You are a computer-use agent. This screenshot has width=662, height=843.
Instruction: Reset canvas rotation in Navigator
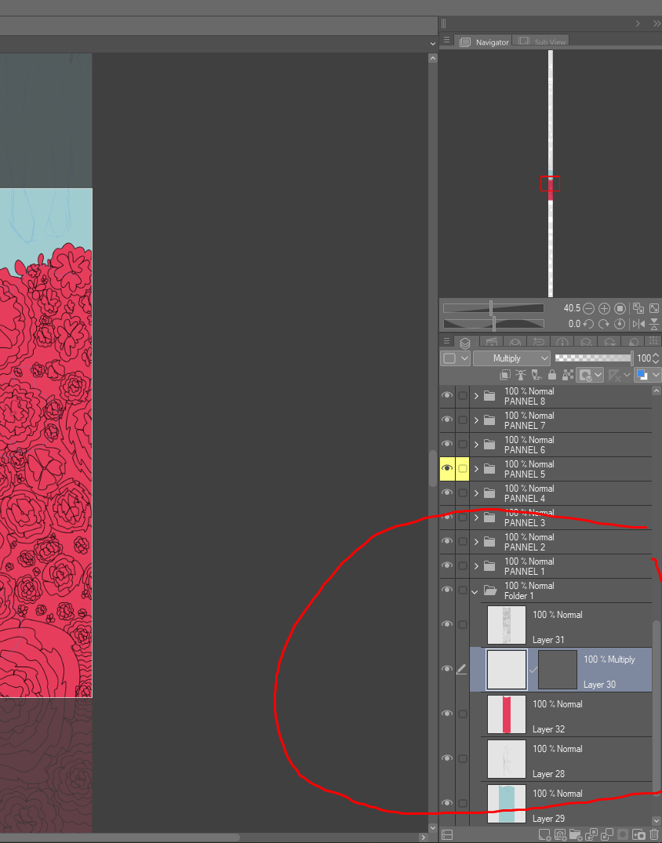(x=619, y=323)
